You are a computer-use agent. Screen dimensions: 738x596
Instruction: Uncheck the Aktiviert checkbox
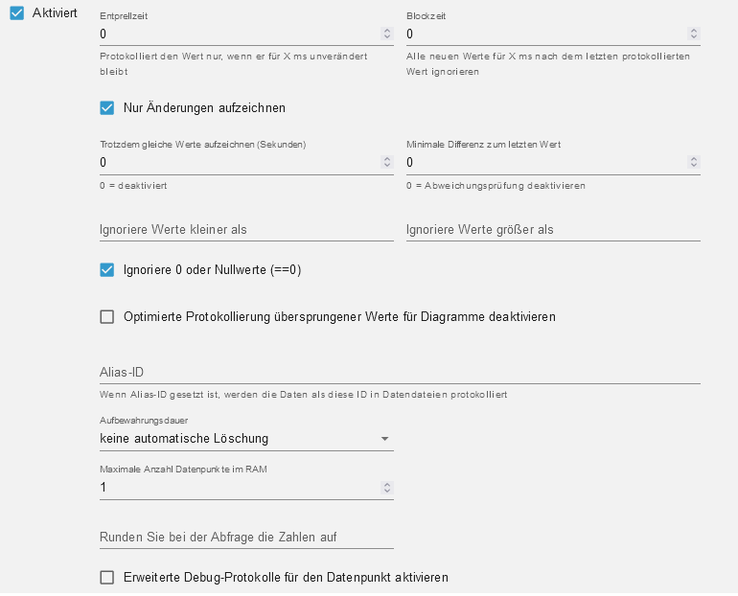coord(17,13)
